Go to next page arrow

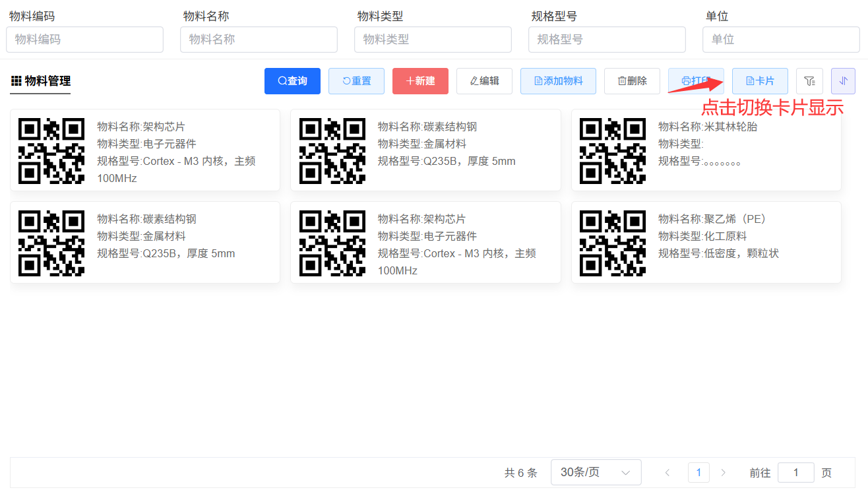724,472
